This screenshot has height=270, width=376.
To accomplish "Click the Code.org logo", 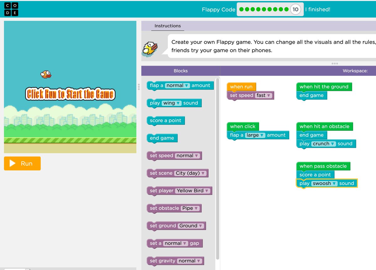I will point(11,9).
